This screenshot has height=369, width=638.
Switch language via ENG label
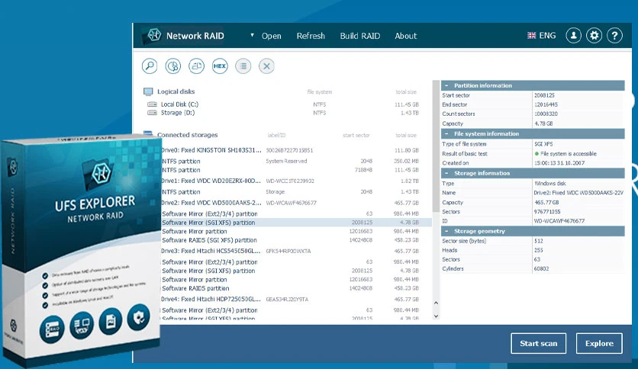coord(547,36)
